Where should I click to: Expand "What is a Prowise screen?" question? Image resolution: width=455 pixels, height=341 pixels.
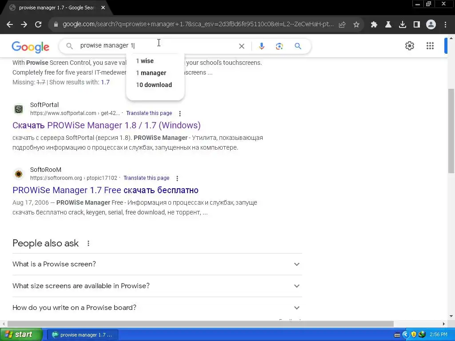(157, 264)
